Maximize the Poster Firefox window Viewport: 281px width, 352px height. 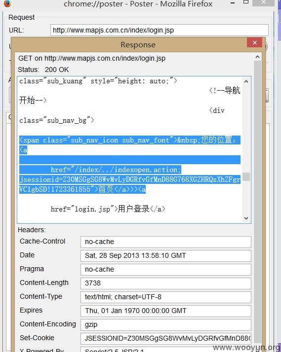246,2
